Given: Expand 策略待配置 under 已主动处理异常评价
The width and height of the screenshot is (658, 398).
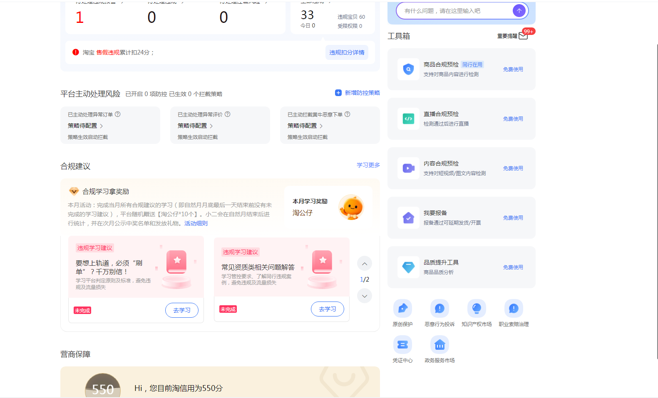Looking at the screenshot, I should click(195, 126).
